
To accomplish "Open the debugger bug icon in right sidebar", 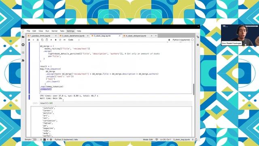I will tap(198, 45).
